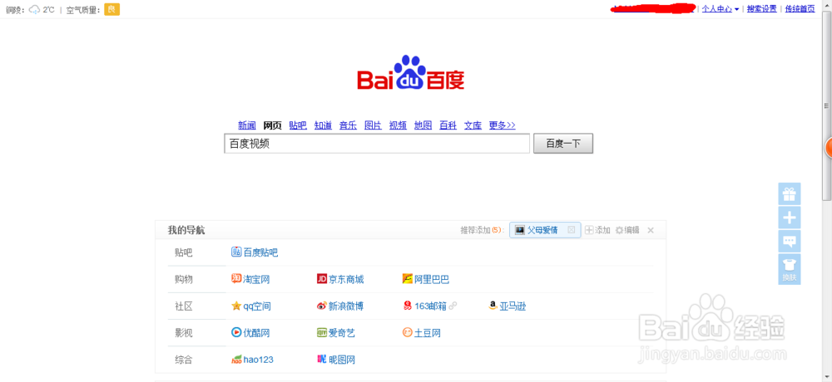Image resolution: width=832 pixels, height=382 pixels.
Task: Click the 阿里巴巴 icon
Action: [x=408, y=279]
